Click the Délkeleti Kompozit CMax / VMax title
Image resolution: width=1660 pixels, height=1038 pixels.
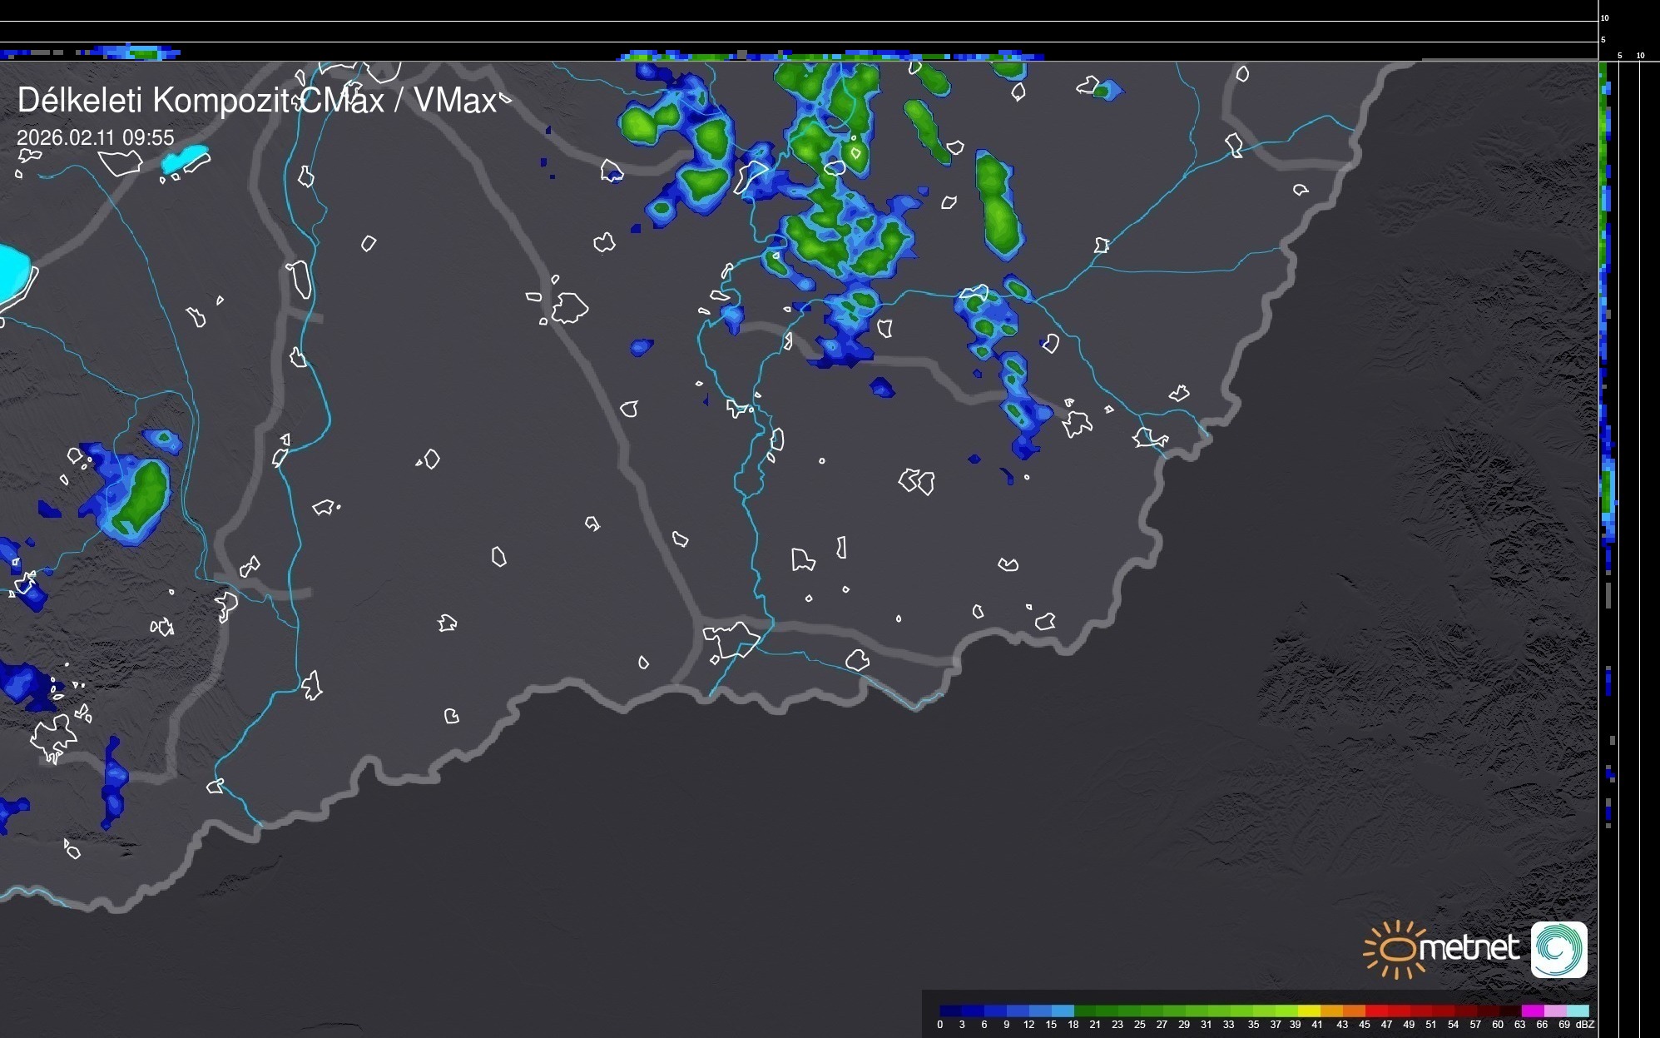pyautogui.click(x=256, y=101)
